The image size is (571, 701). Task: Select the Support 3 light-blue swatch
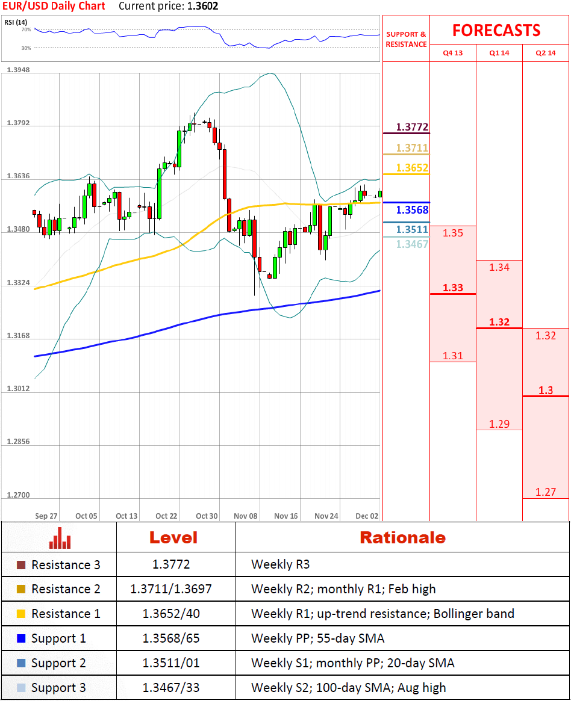21,688
